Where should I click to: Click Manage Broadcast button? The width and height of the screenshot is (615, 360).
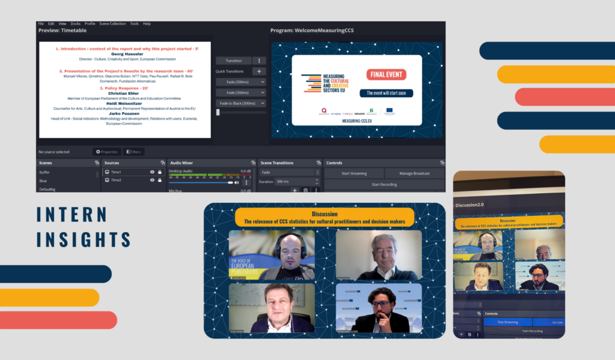(x=414, y=173)
